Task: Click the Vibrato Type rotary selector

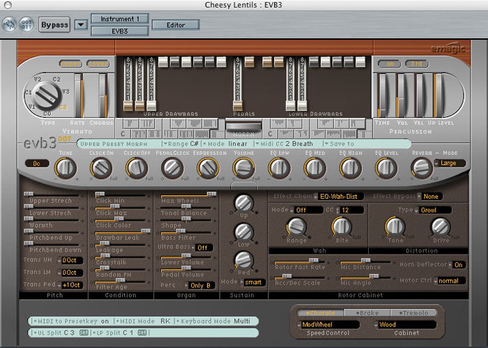Action: pos(47,96)
